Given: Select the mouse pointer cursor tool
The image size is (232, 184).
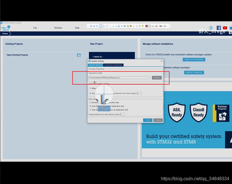Looking at the screenshot, I should click(x=134, y=26).
